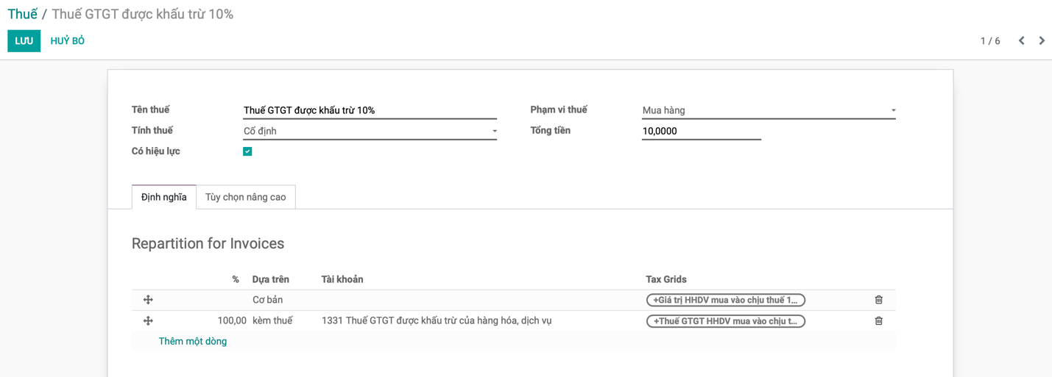The width and height of the screenshot is (1052, 377).
Task: Click the Tên thuế input field
Action: [x=370, y=111]
